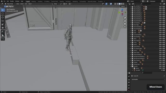
Task: Open the Window menu
Action: coord(17,1)
